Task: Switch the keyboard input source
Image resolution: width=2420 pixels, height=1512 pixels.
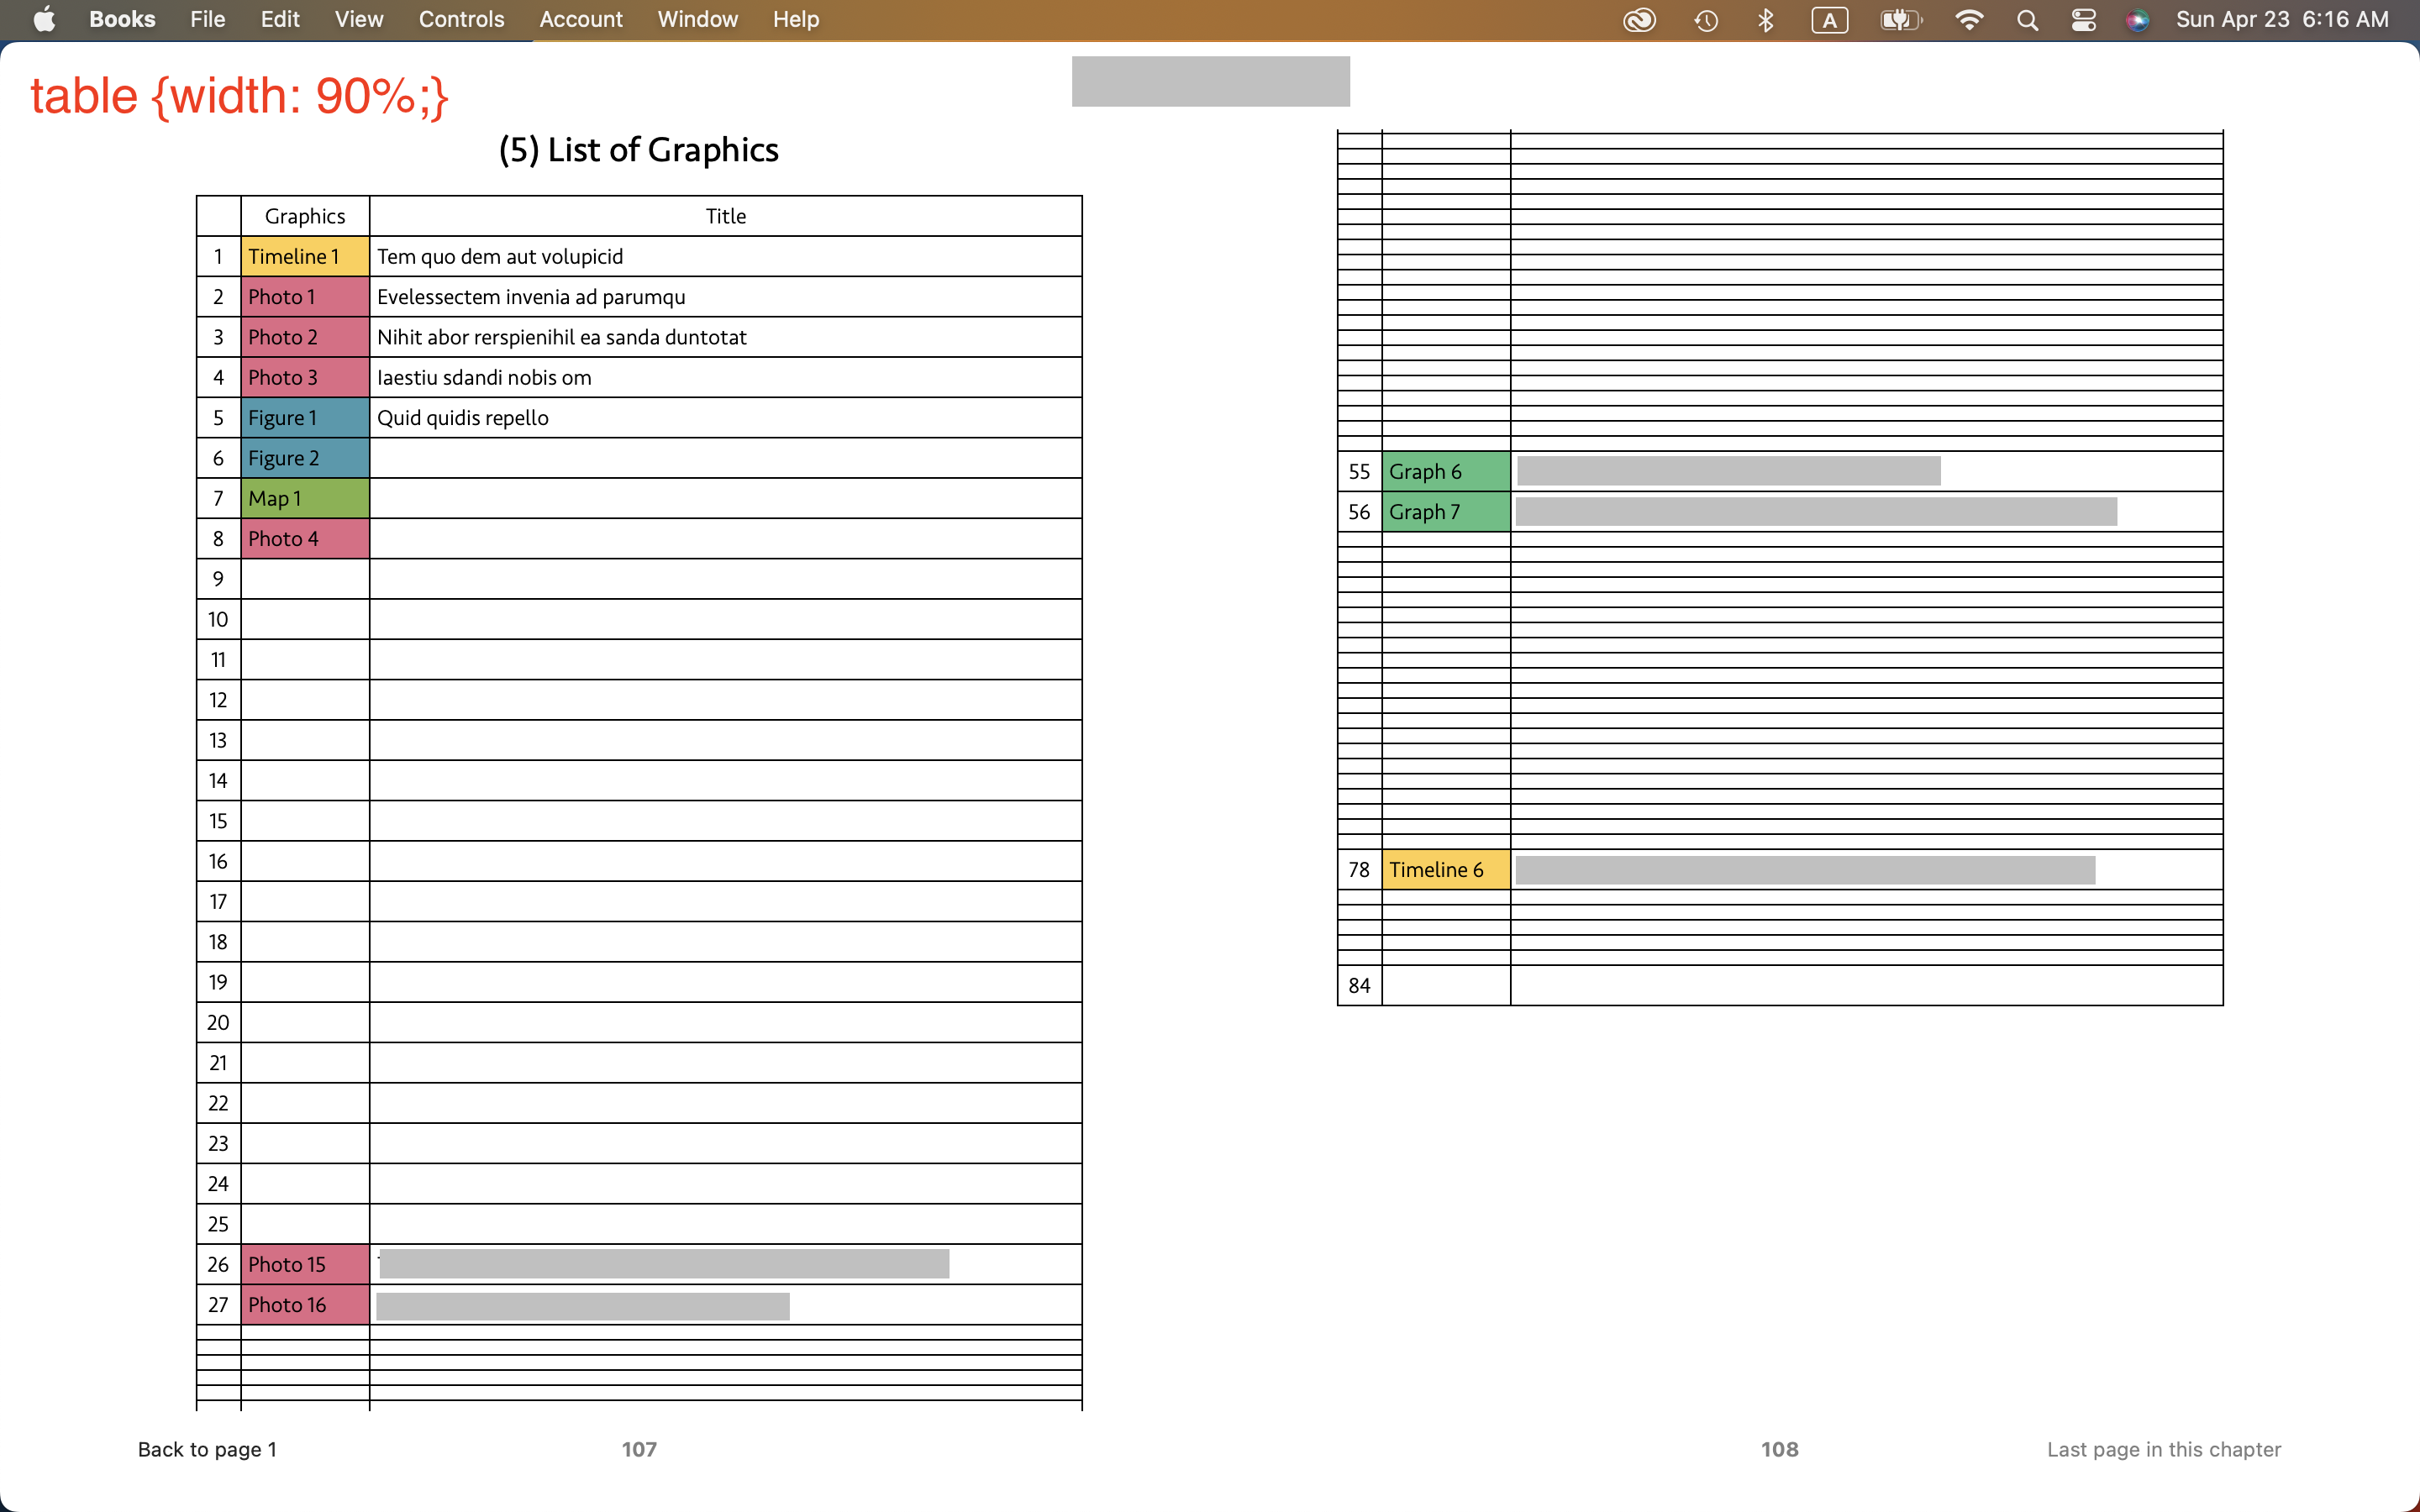Action: (x=1829, y=19)
